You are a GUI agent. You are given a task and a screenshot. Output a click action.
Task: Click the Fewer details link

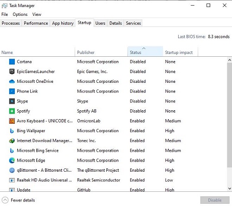pyautogui.click(x=23, y=200)
